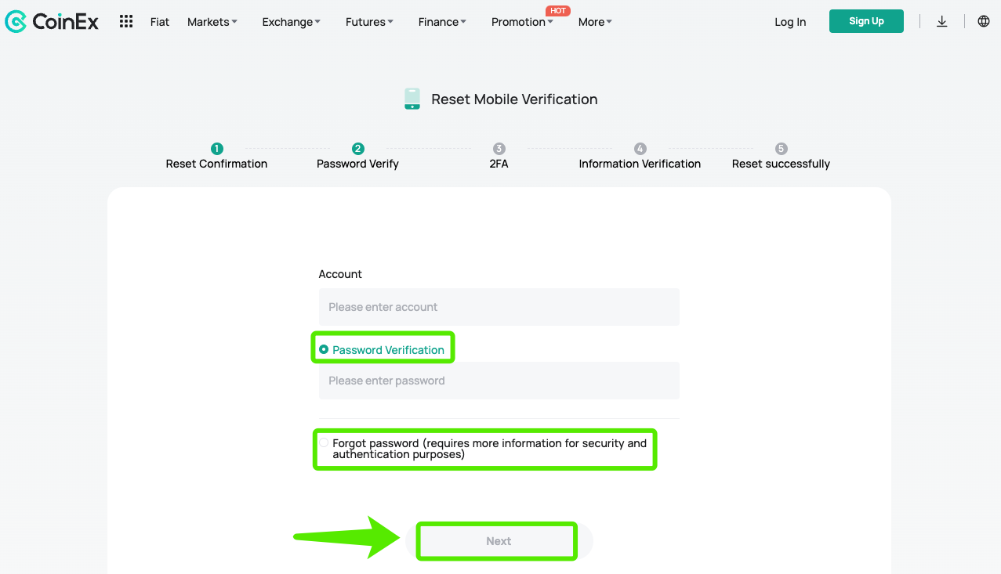This screenshot has height=574, width=1001.
Task: Click step 5 Reset successfully circle
Action: (x=781, y=149)
